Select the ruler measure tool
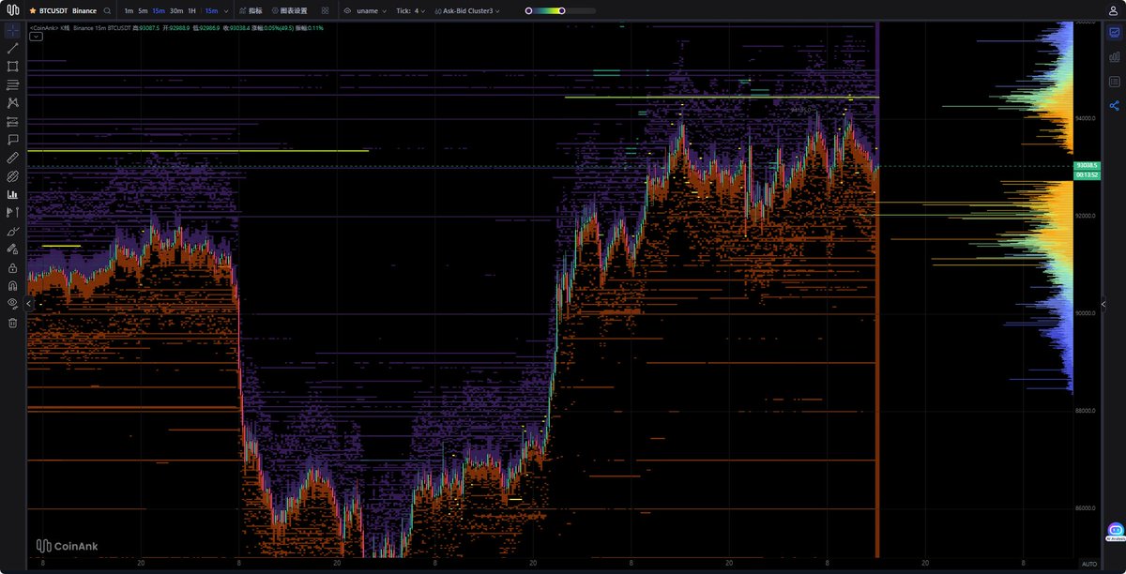The height and width of the screenshot is (574, 1126). 13,158
